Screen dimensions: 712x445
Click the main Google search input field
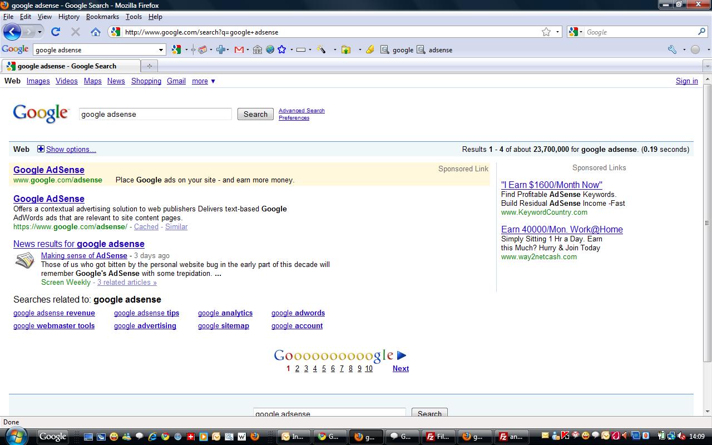155,114
